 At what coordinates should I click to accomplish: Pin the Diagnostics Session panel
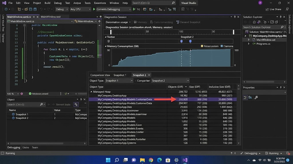click(235, 17)
